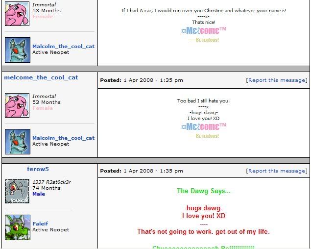Click the Malcolm_the_cool_cat pet image in the topmost post

18,50
